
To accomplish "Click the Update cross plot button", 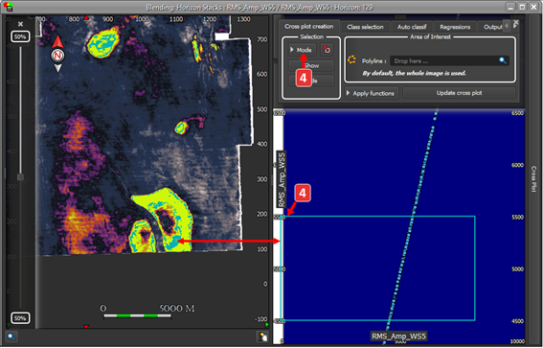I will coord(459,93).
